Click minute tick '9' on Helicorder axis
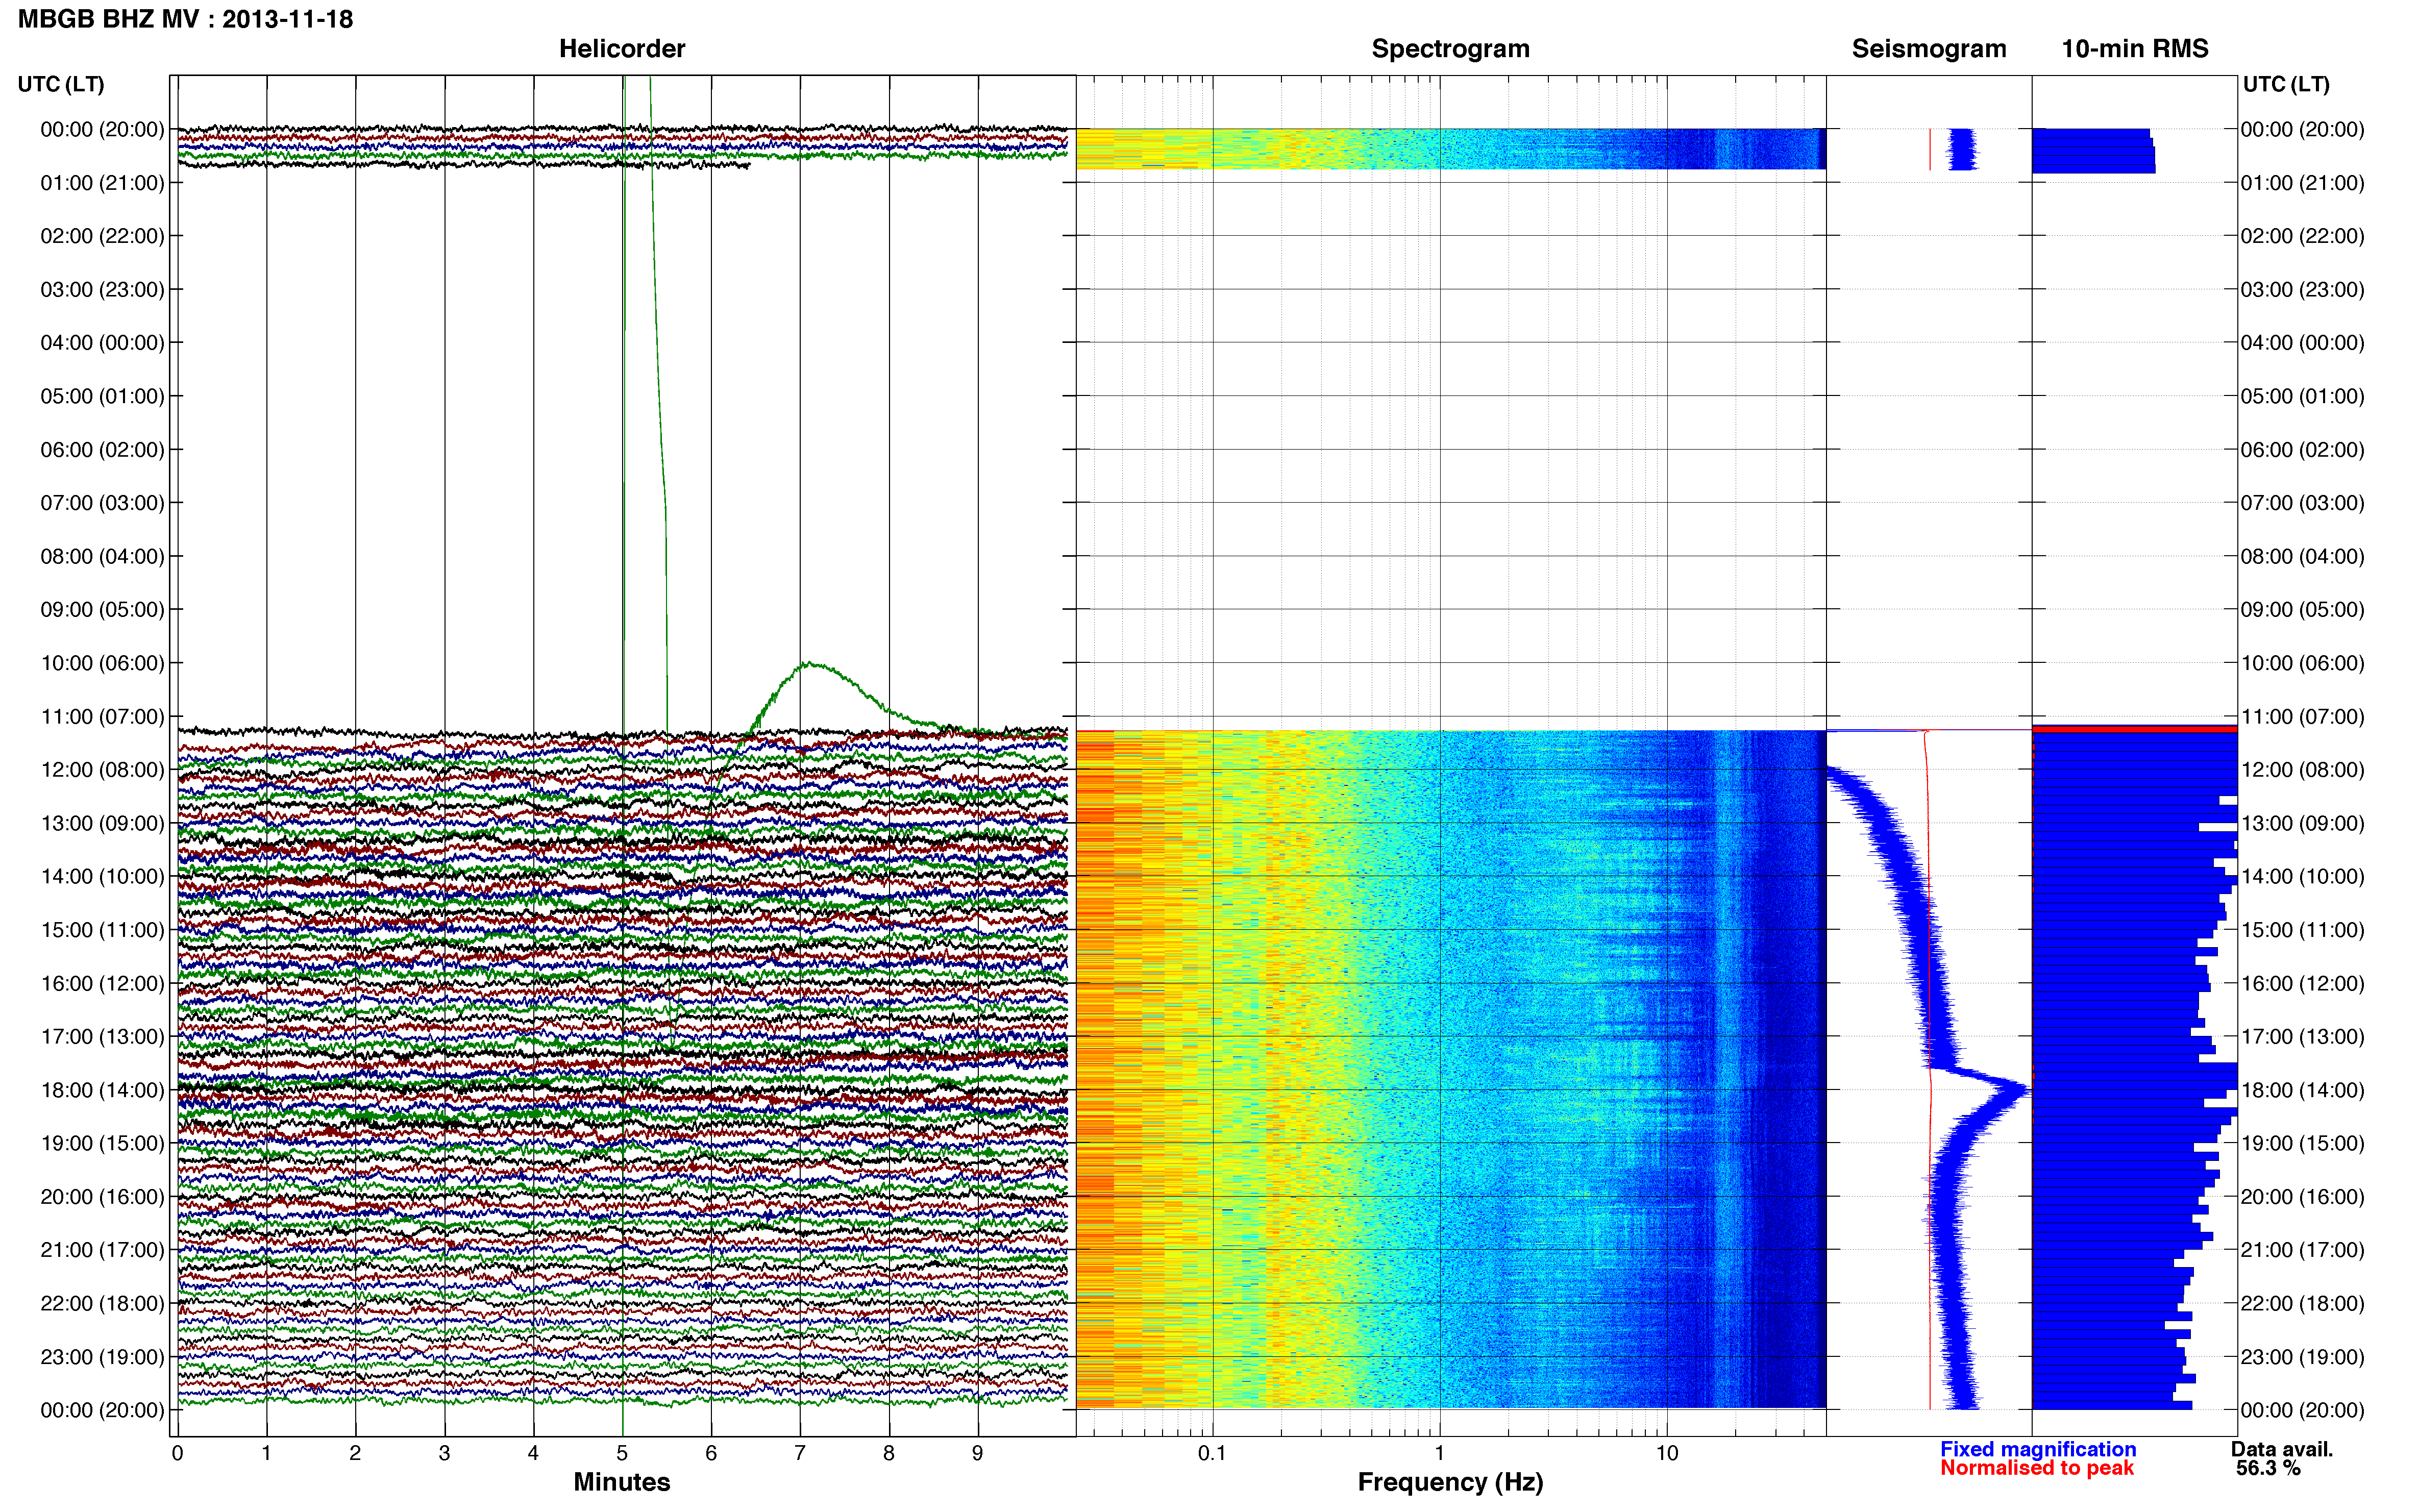The image size is (2419, 1512). [x=977, y=1453]
